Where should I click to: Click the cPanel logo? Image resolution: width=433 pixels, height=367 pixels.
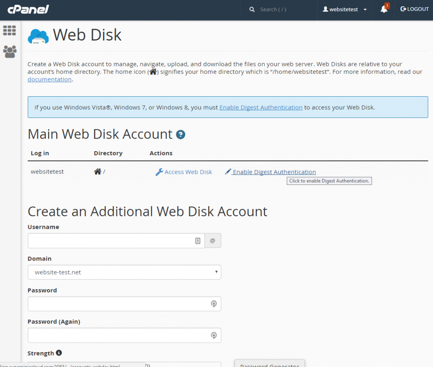[x=27, y=9]
